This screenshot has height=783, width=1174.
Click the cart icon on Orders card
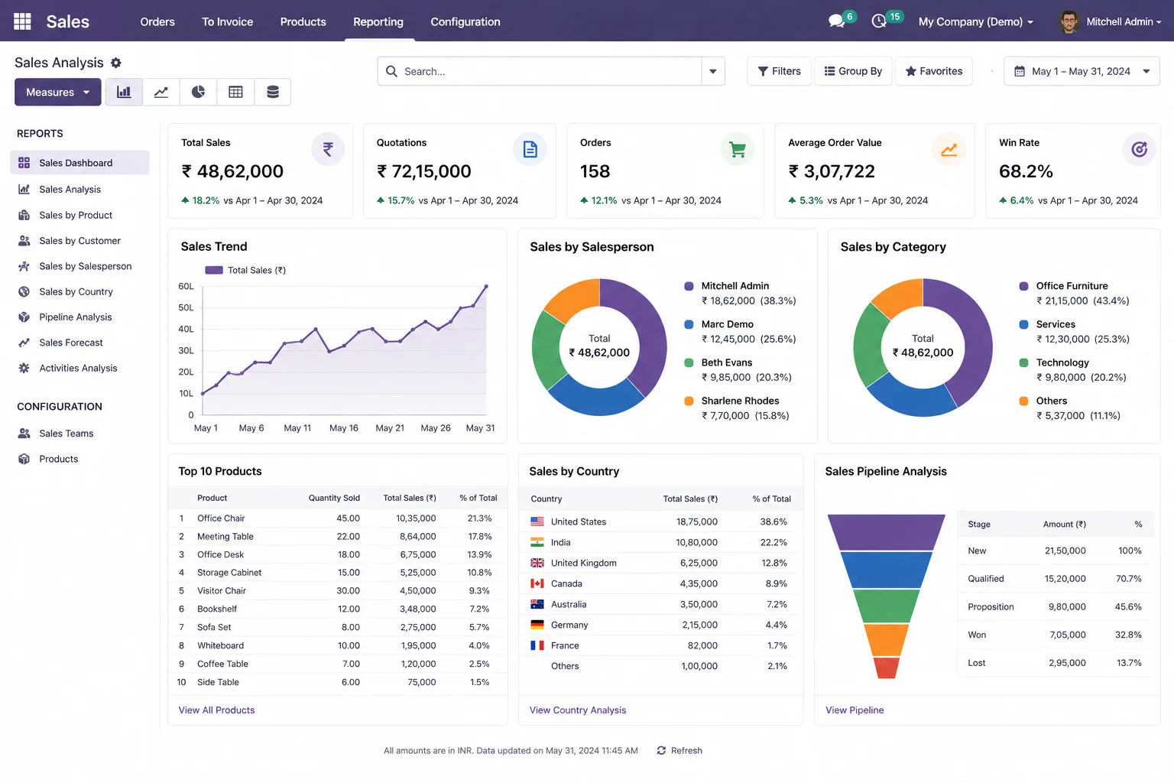pyautogui.click(x=738, y=149)
